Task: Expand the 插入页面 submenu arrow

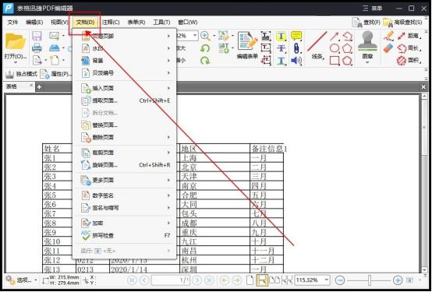Action: (x=168, y=88)
